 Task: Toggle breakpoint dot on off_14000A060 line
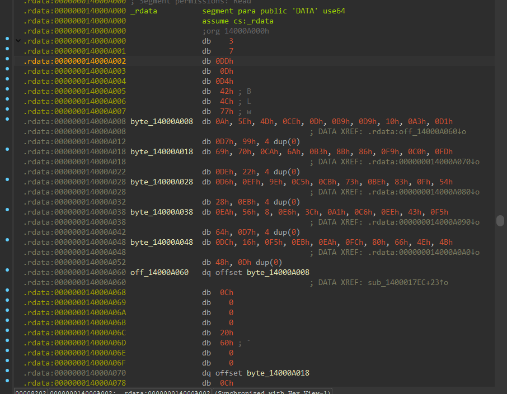[x=7, y=270]
